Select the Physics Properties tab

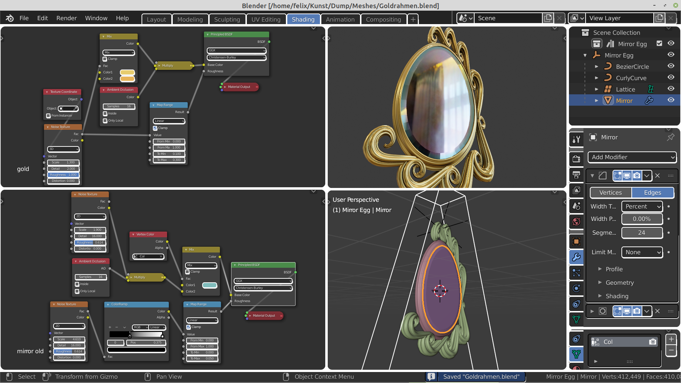coord(576,288)
